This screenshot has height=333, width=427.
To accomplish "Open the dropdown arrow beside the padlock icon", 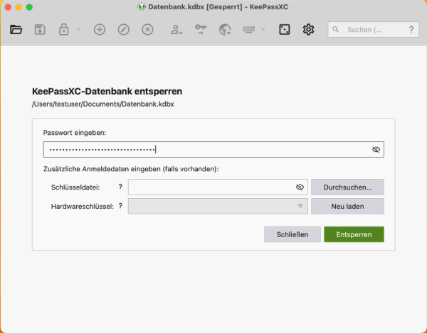I will pos(78,30).
